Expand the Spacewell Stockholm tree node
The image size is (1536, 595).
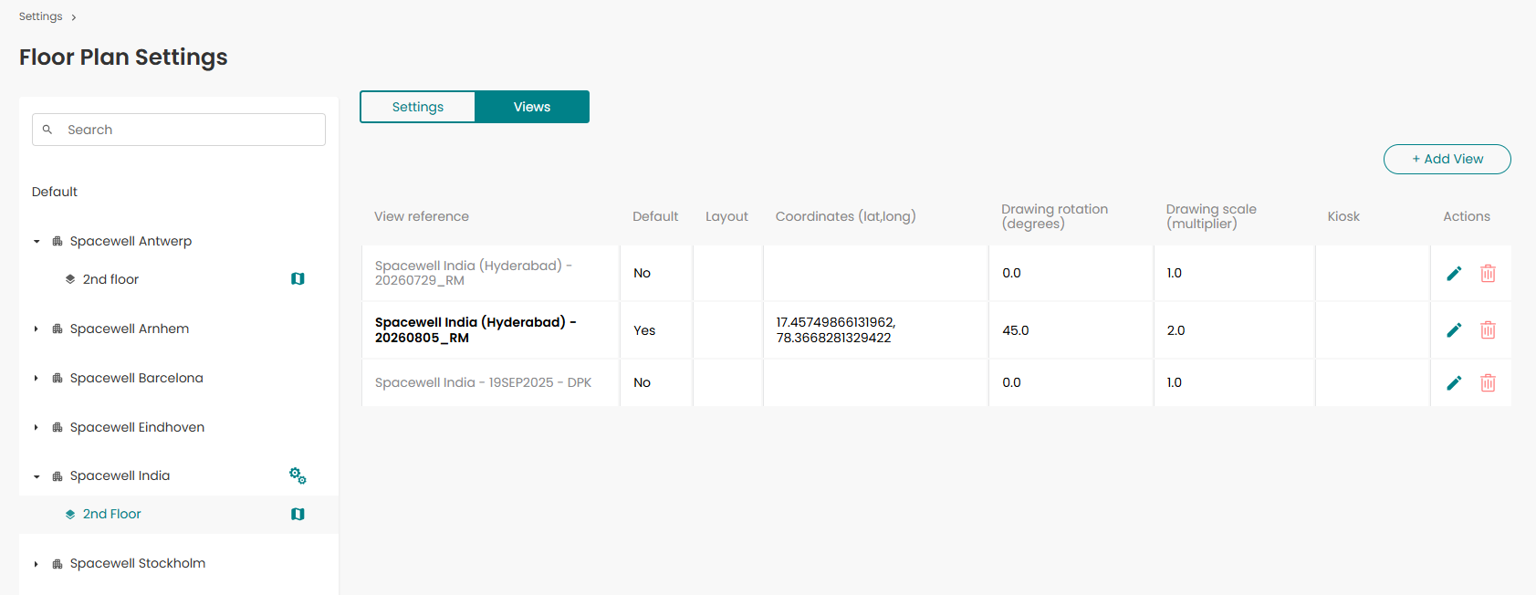[37, 564]
